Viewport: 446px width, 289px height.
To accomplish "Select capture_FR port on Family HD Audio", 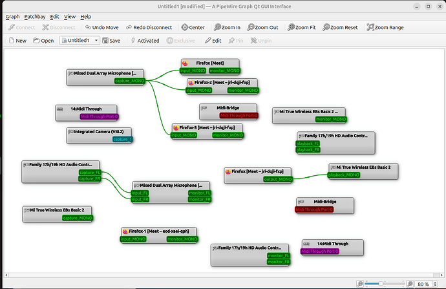I will tap(90, 178).
